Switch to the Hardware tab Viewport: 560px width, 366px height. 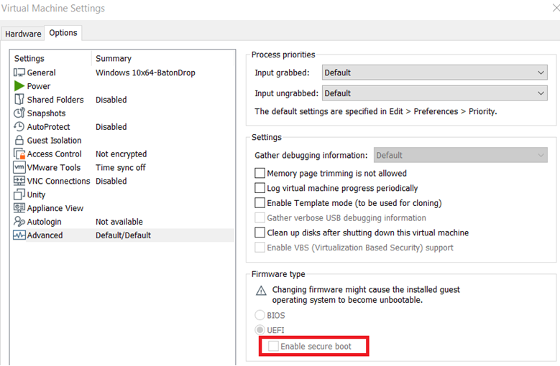click(x=23, y=34)
